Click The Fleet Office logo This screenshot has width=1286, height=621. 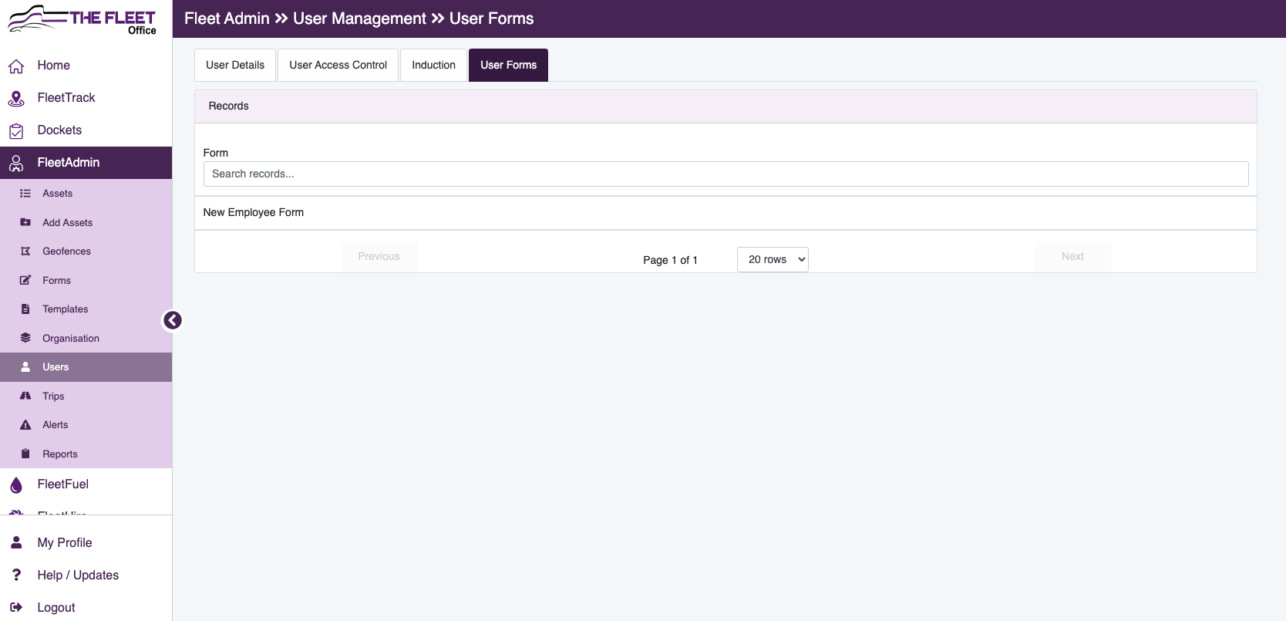click(82, 19)
